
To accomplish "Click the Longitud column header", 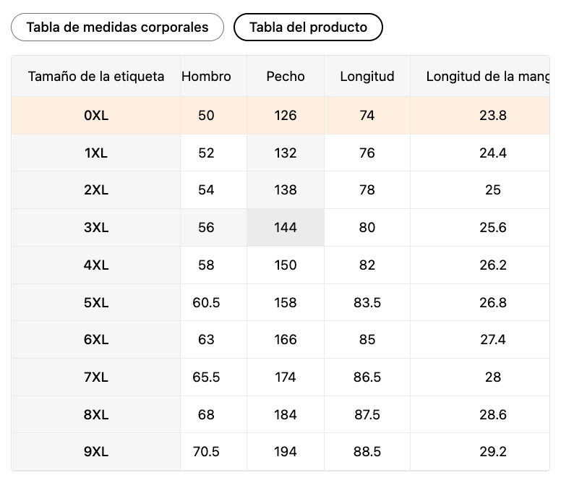I will tap(367, 76).
